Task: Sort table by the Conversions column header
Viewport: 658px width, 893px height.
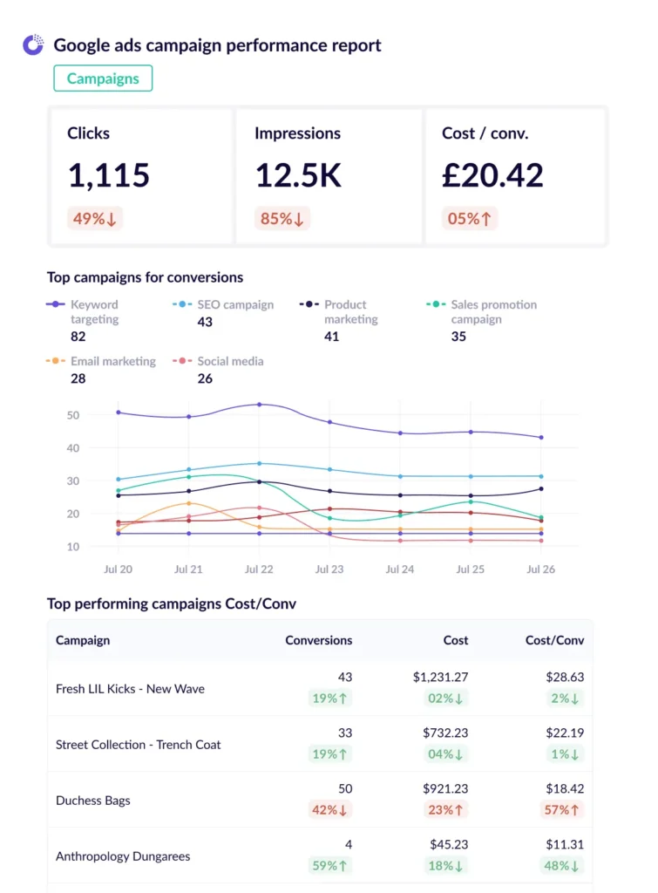Action: 319,640
